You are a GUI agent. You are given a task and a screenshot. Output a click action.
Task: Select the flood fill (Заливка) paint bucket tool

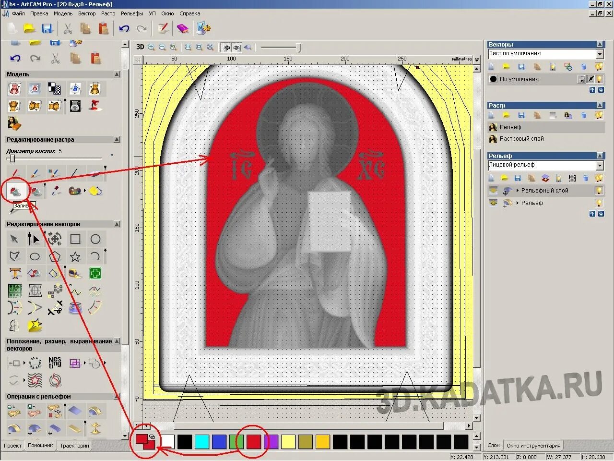(15, 191)
